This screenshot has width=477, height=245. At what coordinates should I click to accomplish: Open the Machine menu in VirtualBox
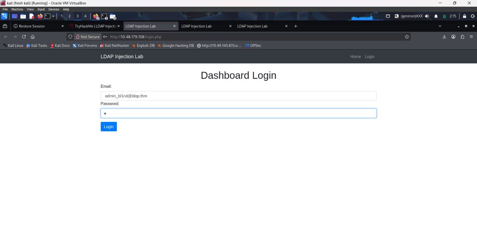point(17,9)
